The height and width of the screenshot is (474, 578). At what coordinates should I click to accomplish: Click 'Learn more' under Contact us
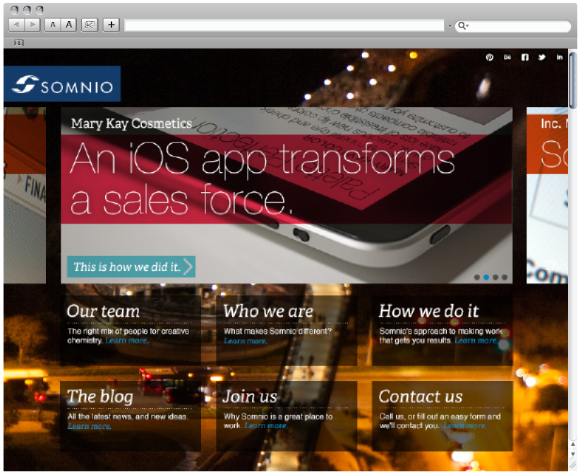point(465,426)
